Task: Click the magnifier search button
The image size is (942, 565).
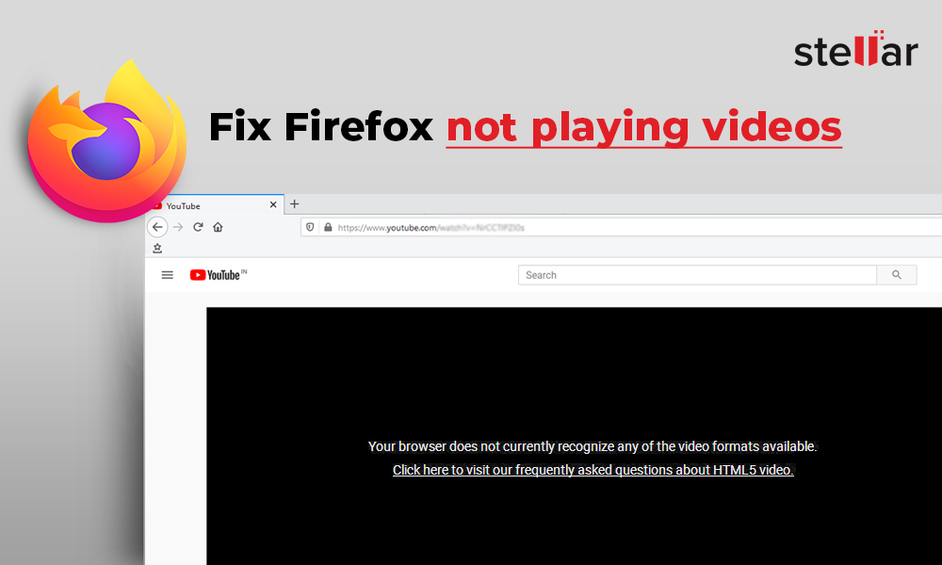Action: tap(897, 275)
